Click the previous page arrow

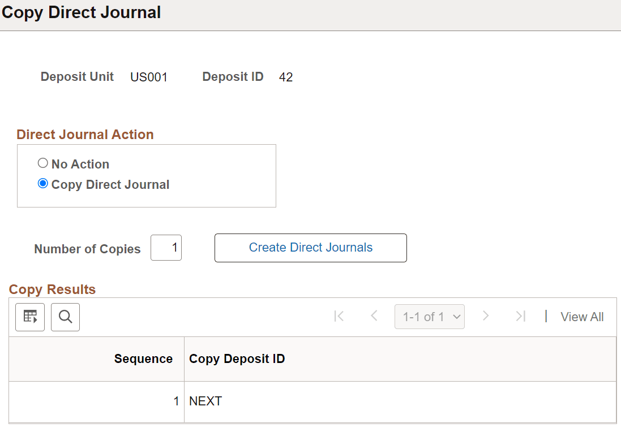374,317
